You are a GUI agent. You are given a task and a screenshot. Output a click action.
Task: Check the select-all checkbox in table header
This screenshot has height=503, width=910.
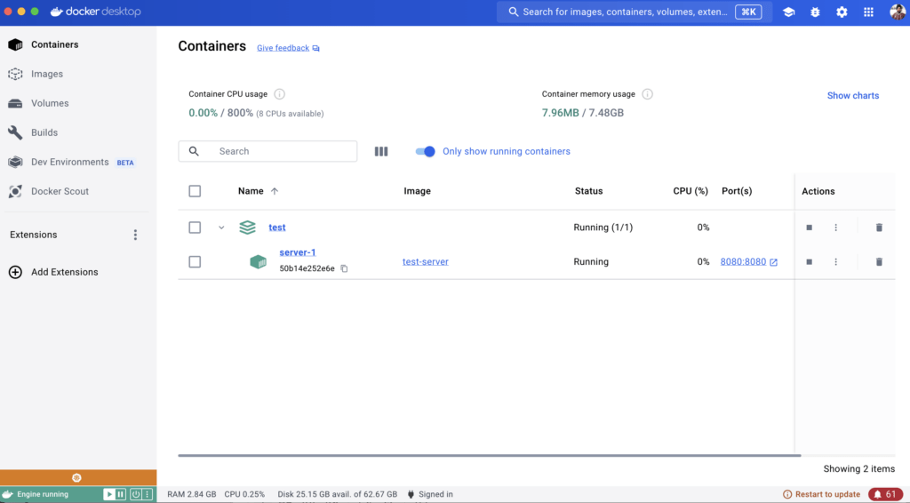pyautogui.click(x=195, y=191)
